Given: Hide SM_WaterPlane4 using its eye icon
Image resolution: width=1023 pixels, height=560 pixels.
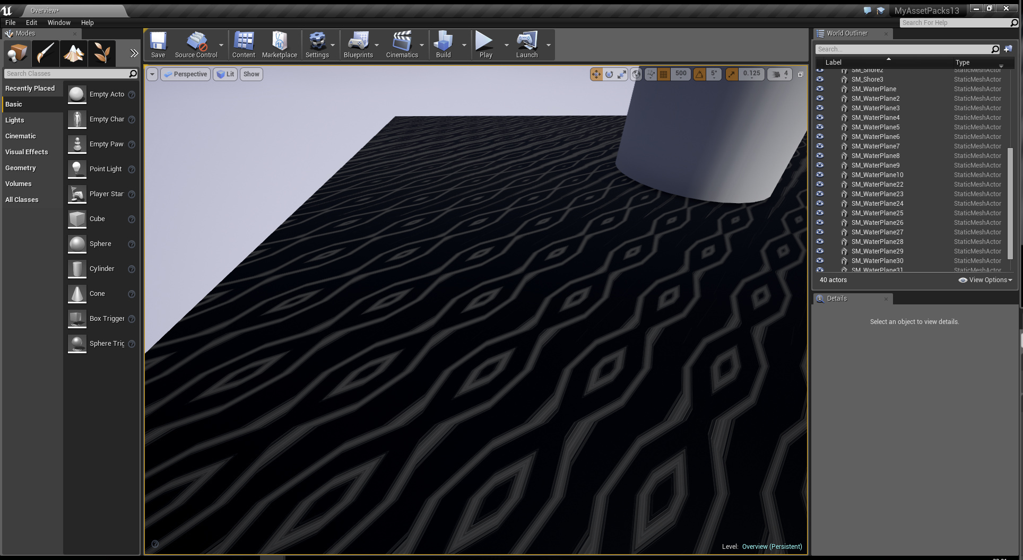Looking at the screenshot, I should coord(820,118).
